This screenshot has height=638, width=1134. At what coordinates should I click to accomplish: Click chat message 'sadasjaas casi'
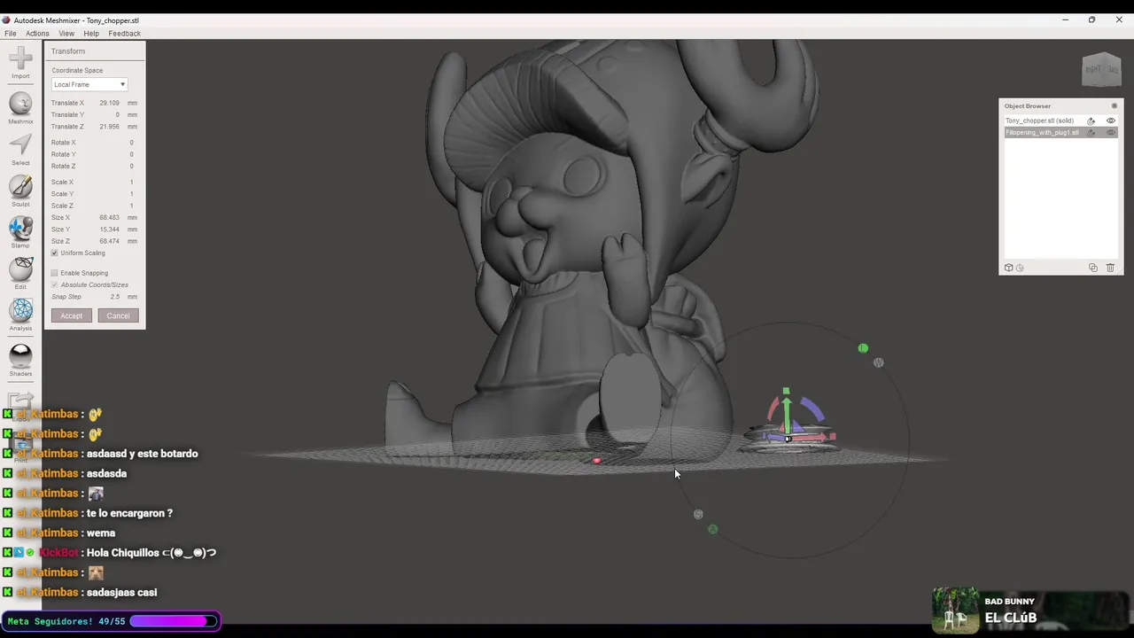point(121,593)
